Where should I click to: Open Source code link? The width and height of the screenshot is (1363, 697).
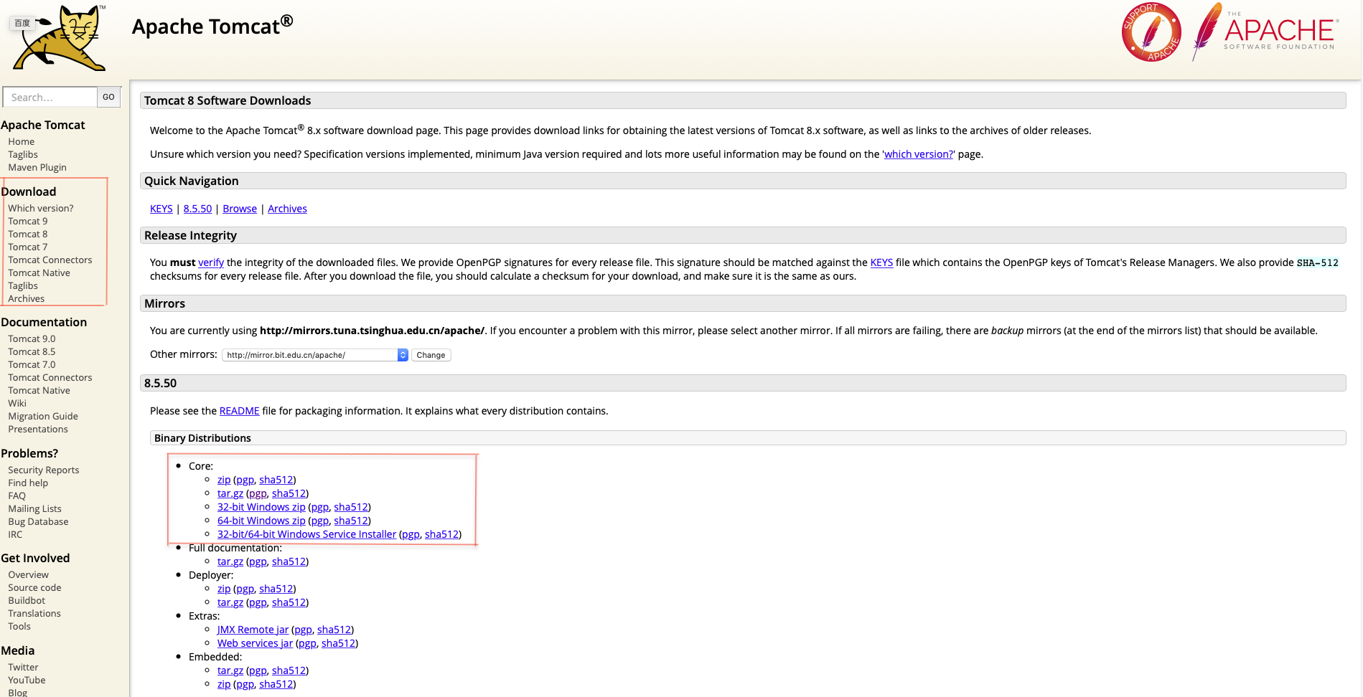pyautogui.click(x=34, y=587)
